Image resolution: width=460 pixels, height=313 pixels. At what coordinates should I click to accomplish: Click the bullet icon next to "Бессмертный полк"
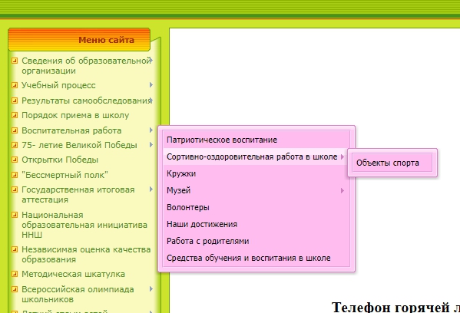(x=15, y=175)
